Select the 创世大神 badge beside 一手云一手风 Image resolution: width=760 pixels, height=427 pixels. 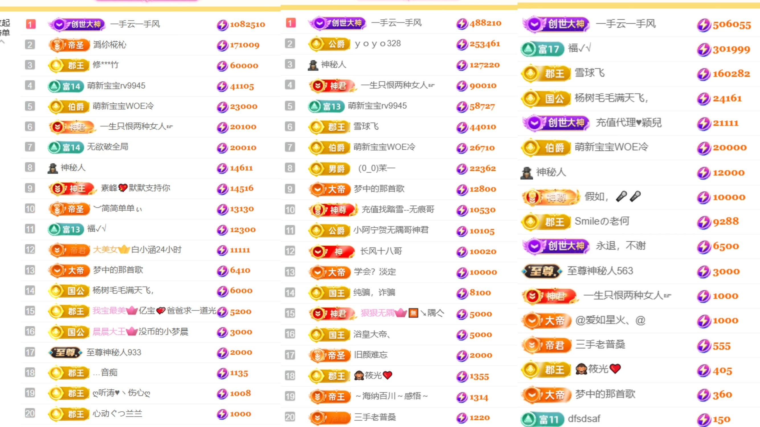click(x=77, y=25)
